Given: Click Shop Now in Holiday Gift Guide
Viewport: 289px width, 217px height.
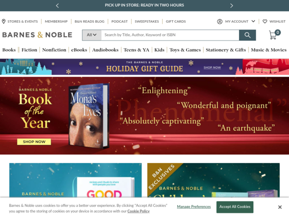Looking at the screenshot, I should [x=212, y=68].
